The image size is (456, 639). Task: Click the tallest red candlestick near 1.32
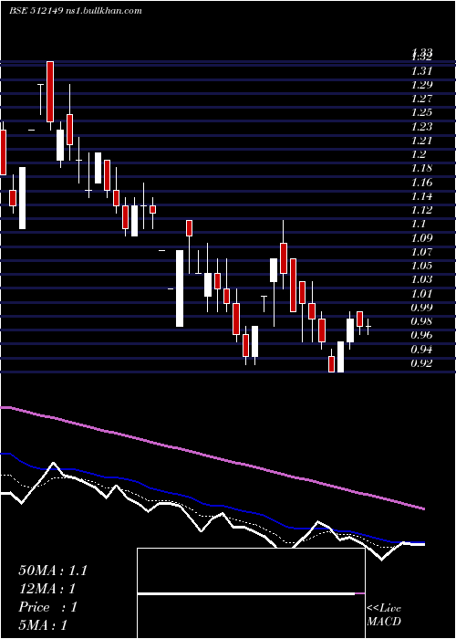(x=50, y=91)
